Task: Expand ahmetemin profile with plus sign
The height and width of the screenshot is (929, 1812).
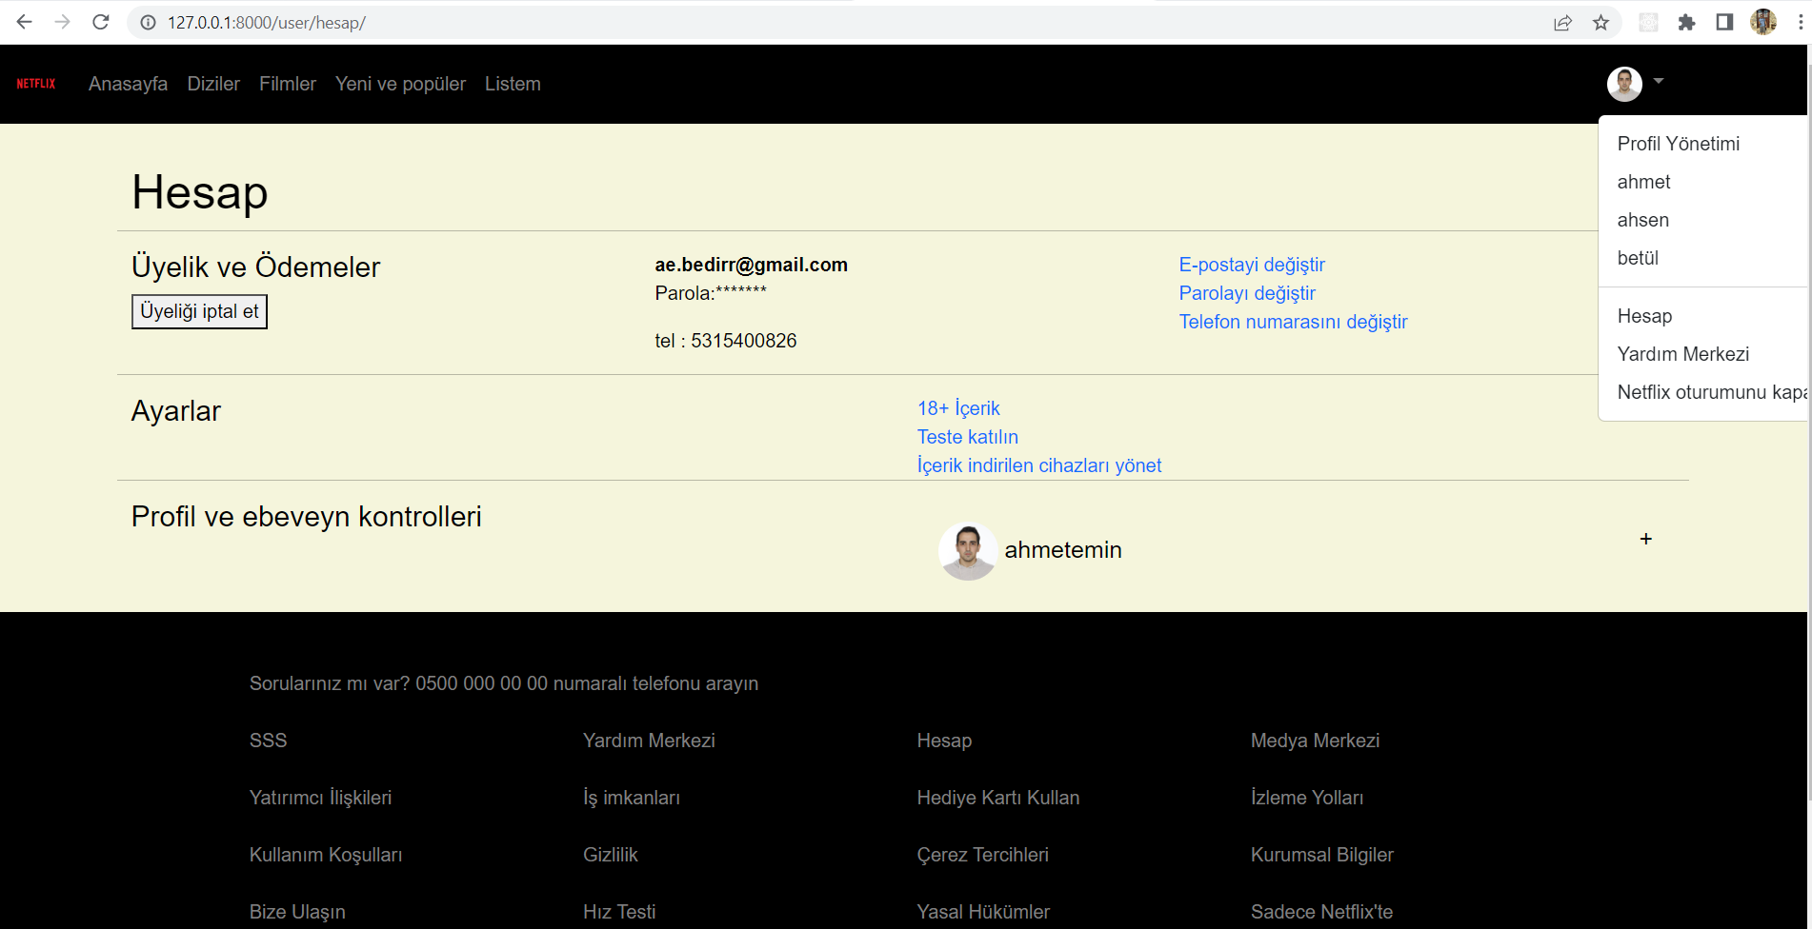Action: coord(1645,540)
